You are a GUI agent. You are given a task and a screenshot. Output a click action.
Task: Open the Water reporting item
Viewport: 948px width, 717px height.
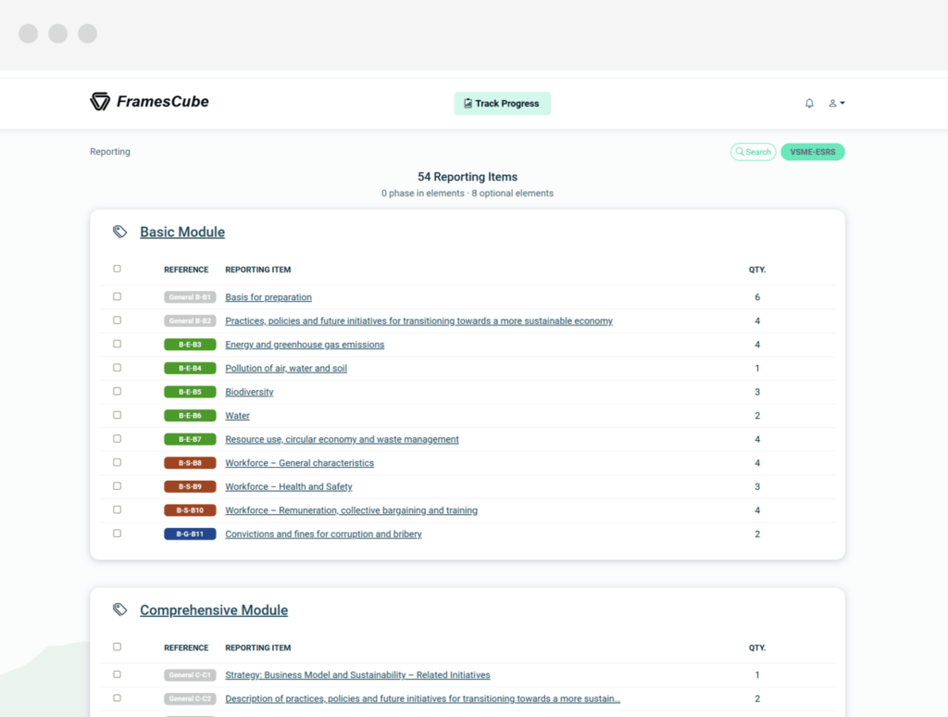238,415
